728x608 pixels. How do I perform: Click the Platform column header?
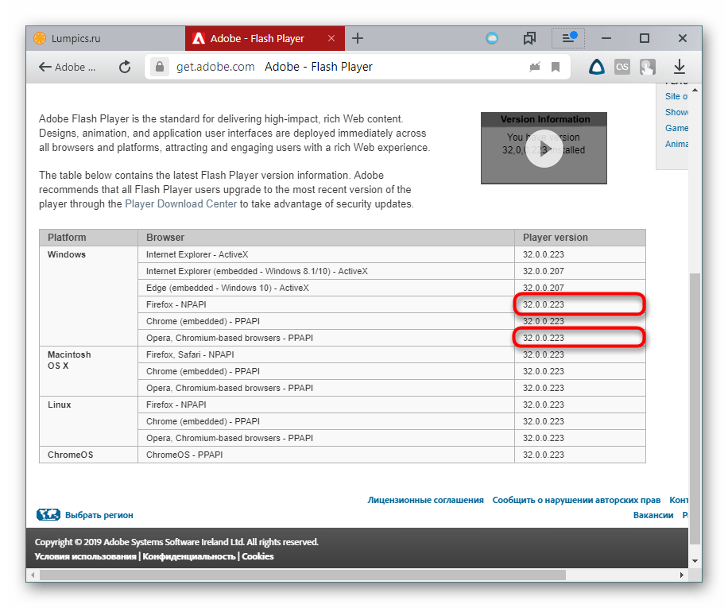(89, 238)
